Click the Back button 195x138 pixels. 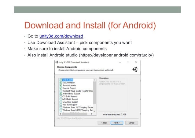(x=104, y=123)
